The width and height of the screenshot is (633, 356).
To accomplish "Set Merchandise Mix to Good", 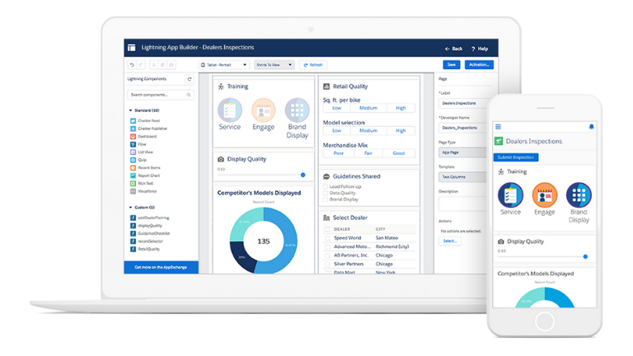I will [398, 153].
